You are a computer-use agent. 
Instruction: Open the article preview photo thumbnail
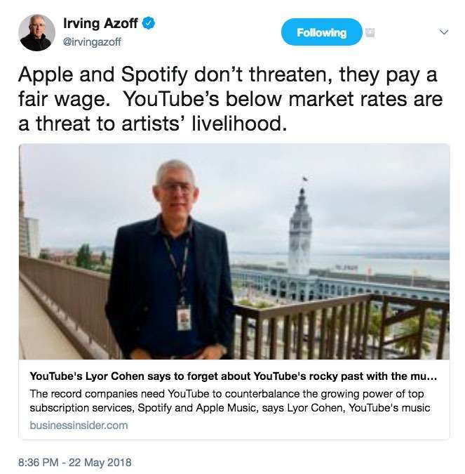pyautogui.click(x=234, y=251)
